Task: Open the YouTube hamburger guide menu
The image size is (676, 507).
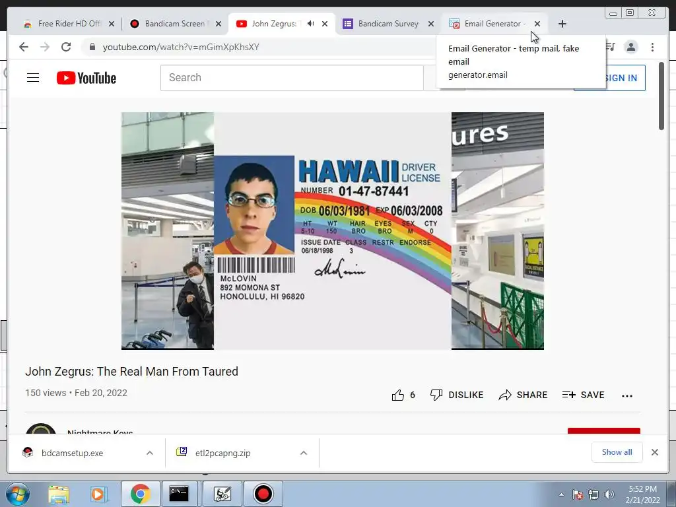Action: pyautogui.click(x=33, y=78)
